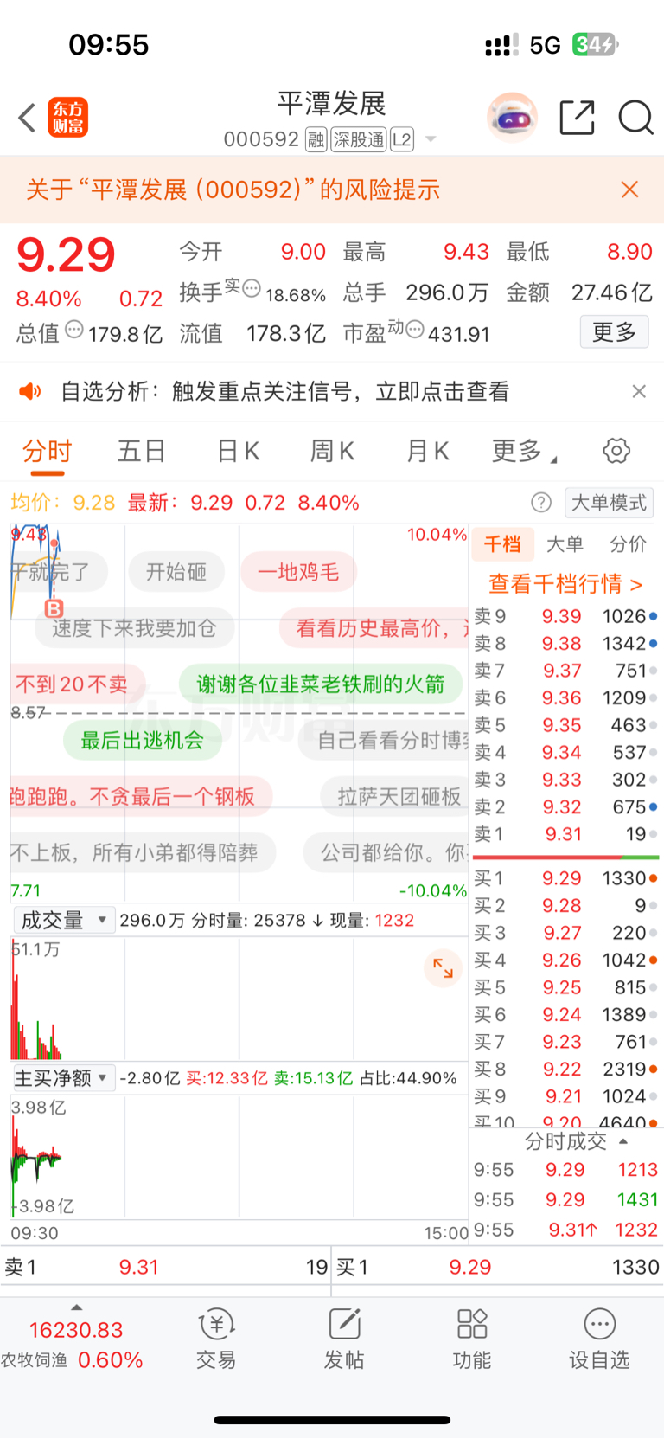Tap comment 谢谢各位韭菜老铁刷的火箭
Viewport: 664px width, 1439px height.
pyautogui.click(x=321, y=684)
